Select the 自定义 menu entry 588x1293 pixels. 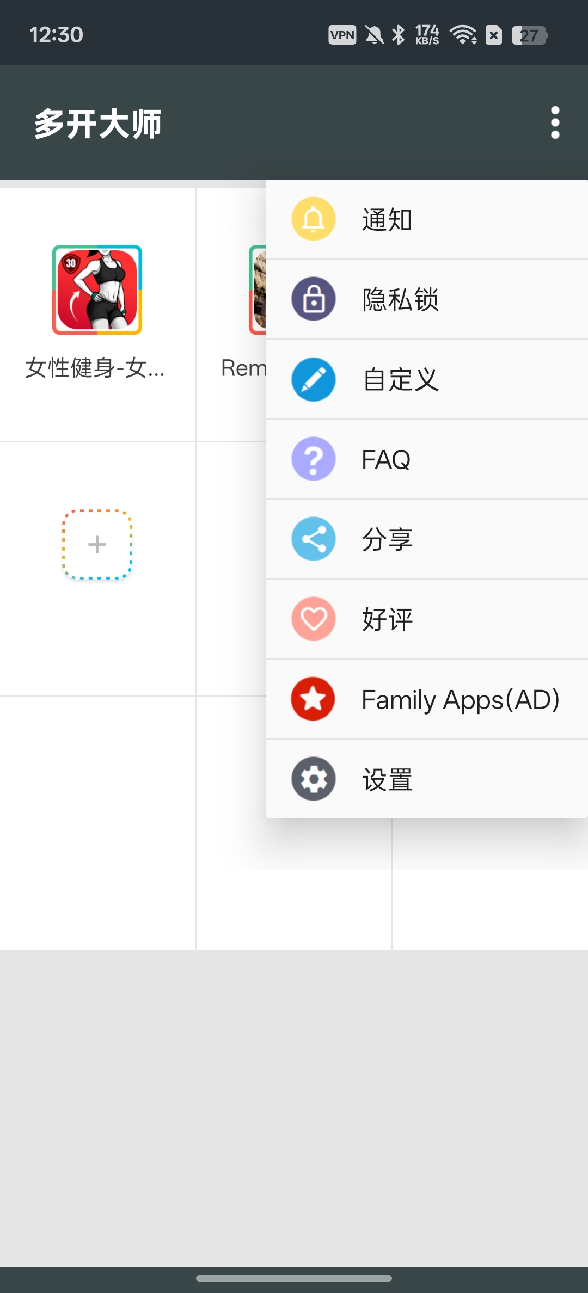click(427, 379)
